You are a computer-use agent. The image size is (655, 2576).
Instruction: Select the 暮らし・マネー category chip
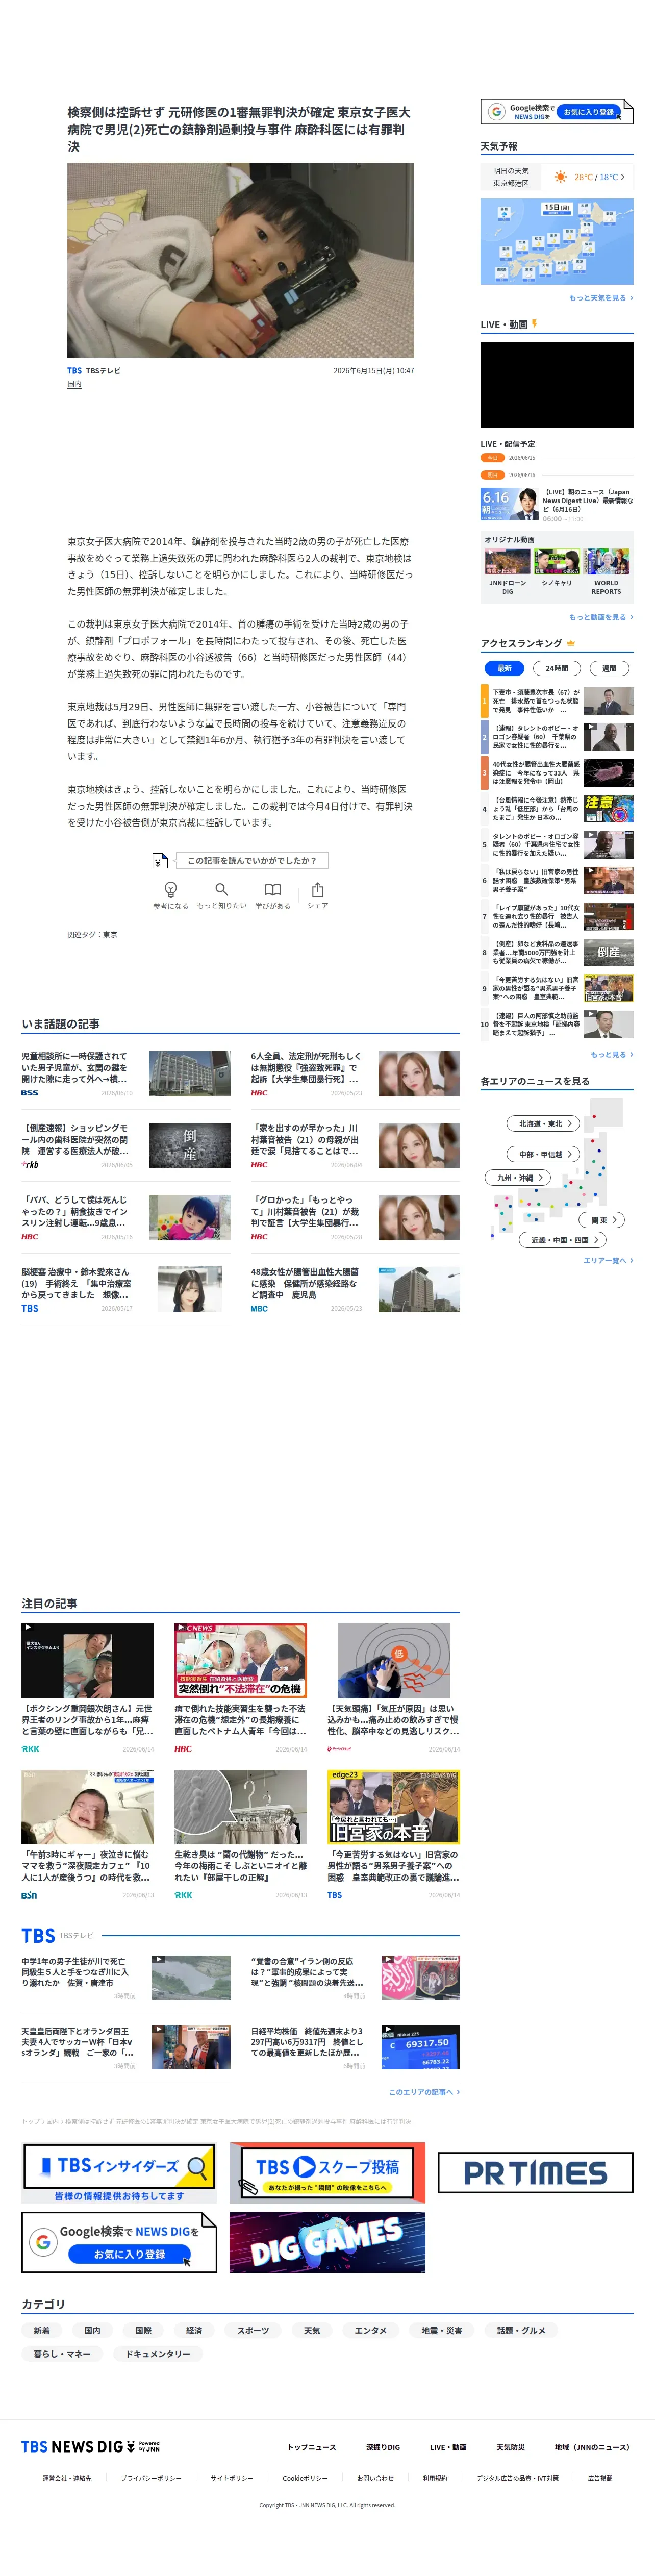pyautogui.click(x=62, y=2354)
